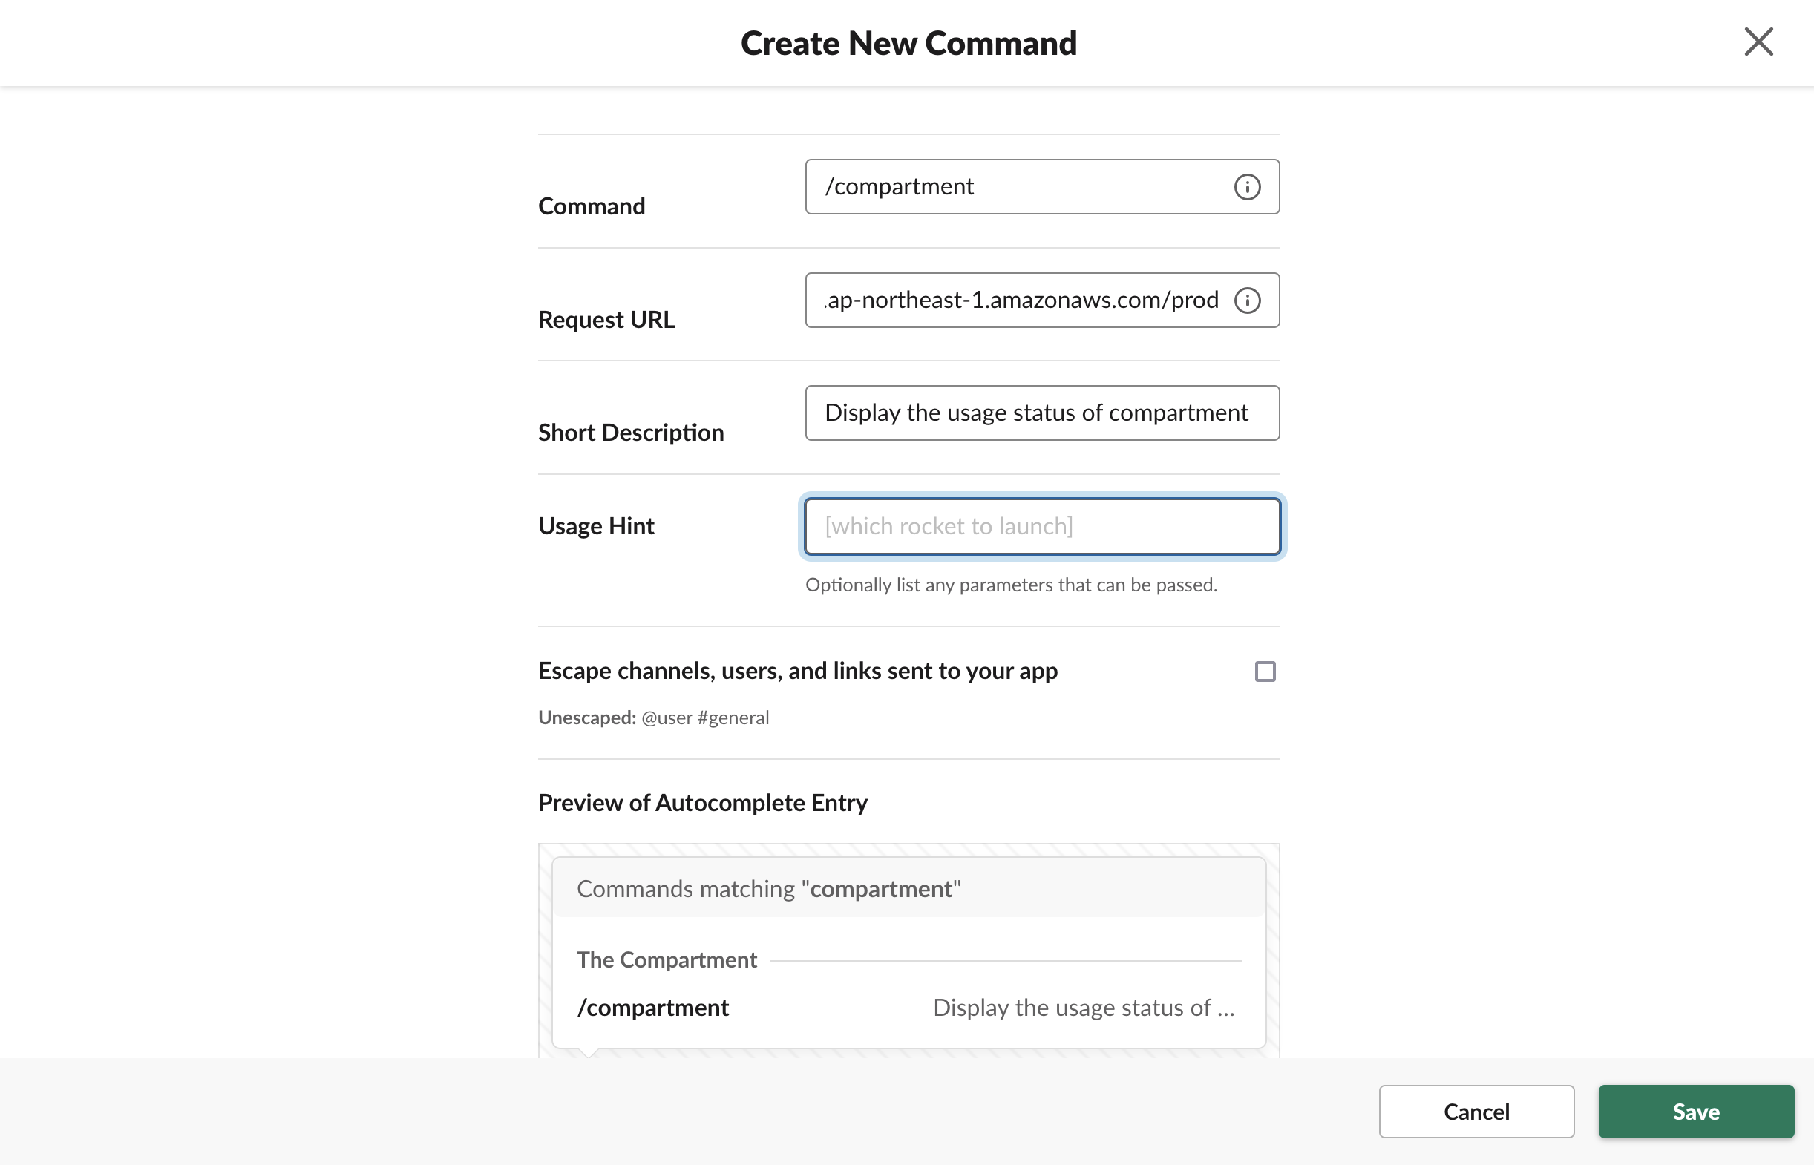Screen dimensions: 1814x1165
Task: Click The Compartment app name in preview
Action: 666,959
